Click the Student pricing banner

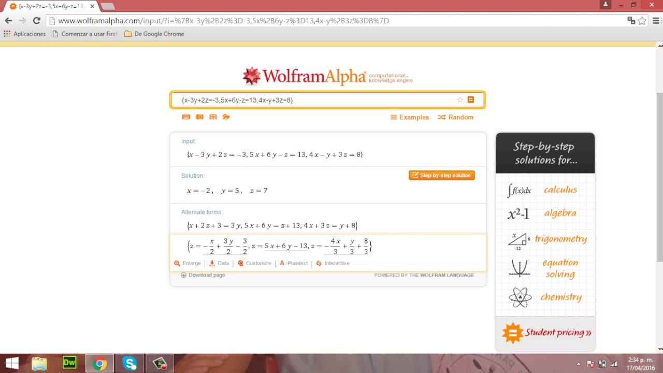tap(545, 333)
